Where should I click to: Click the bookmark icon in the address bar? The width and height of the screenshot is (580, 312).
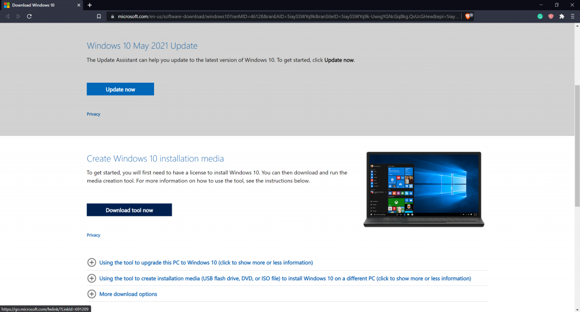(99, 16)
